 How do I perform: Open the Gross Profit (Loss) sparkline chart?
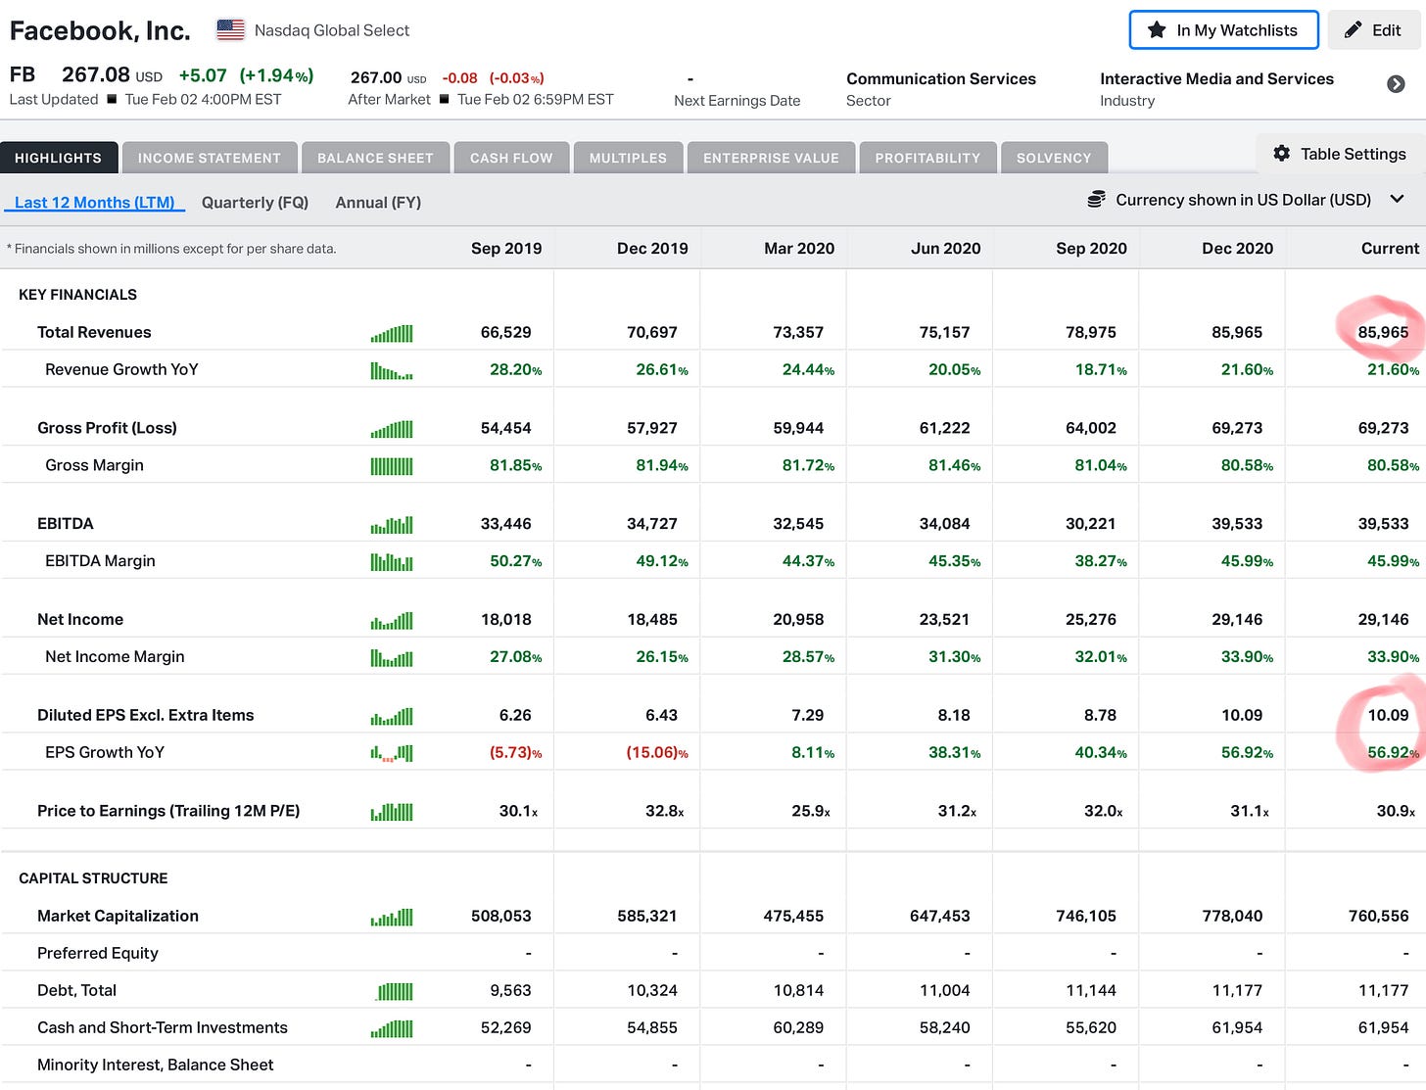(392, 429)
